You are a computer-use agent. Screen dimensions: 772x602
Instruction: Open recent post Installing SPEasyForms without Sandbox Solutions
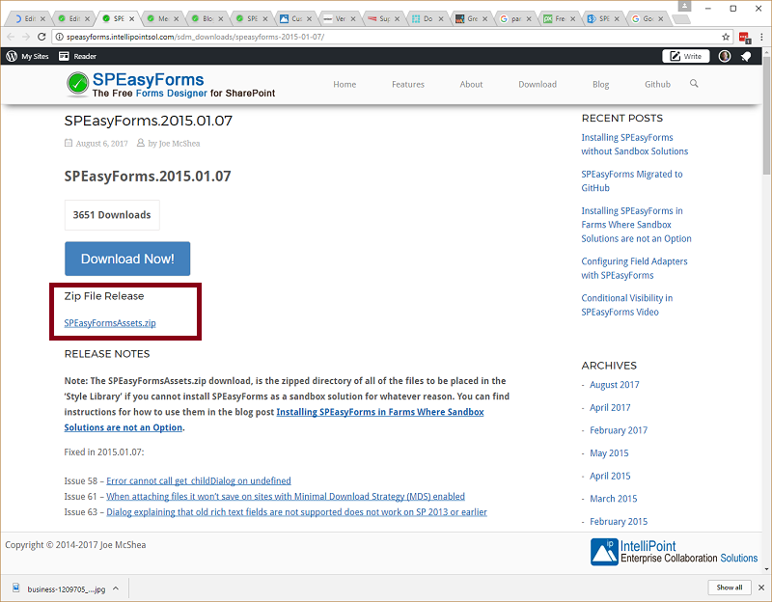pos(635,144)
